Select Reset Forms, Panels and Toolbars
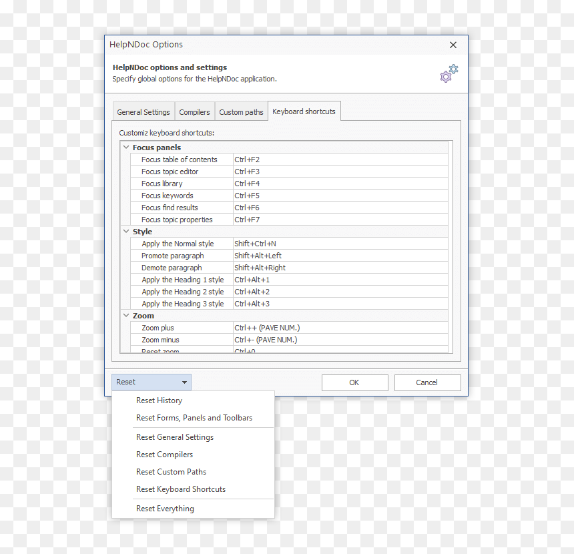 pyautogui.click(x=194, y=418)
